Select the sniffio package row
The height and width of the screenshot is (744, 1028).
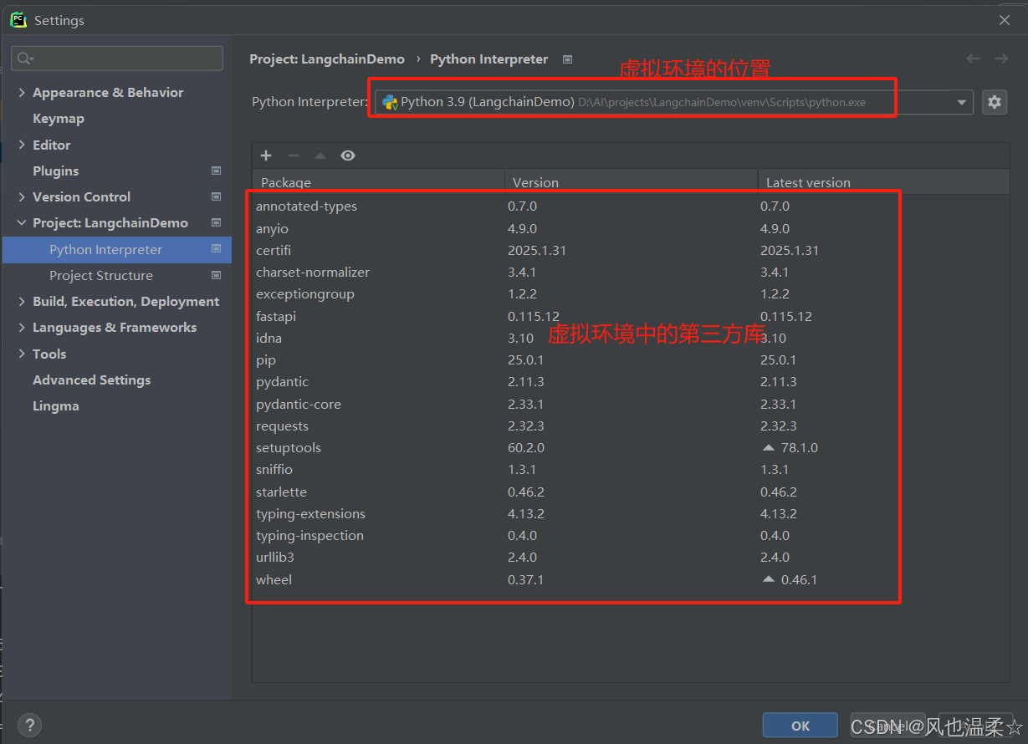coord(631,470)
